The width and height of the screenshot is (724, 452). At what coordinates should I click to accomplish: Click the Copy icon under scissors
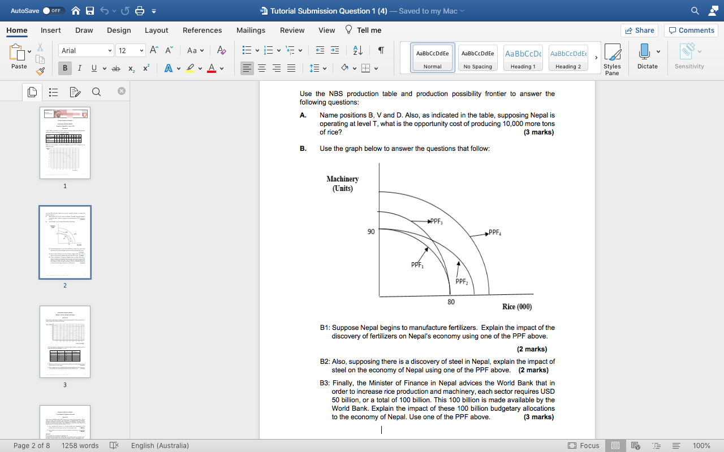coord(40,59)
